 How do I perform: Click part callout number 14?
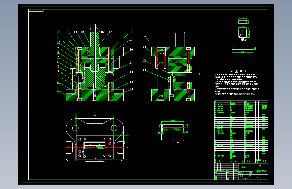(x=75, y=32)
